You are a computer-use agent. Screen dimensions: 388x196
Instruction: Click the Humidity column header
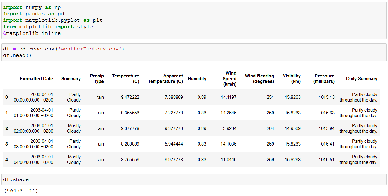pos(197,79)
